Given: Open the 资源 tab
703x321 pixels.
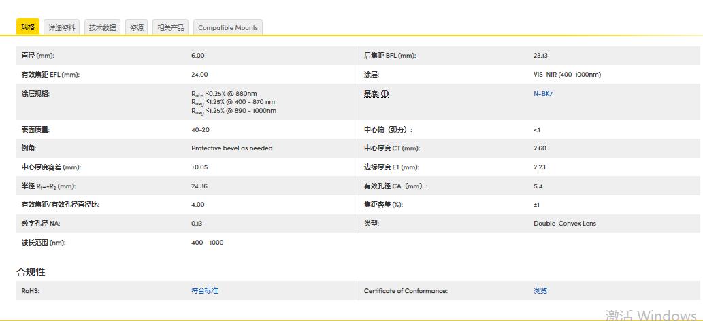Looking at the screenshot, I should (x=137, y=27).
